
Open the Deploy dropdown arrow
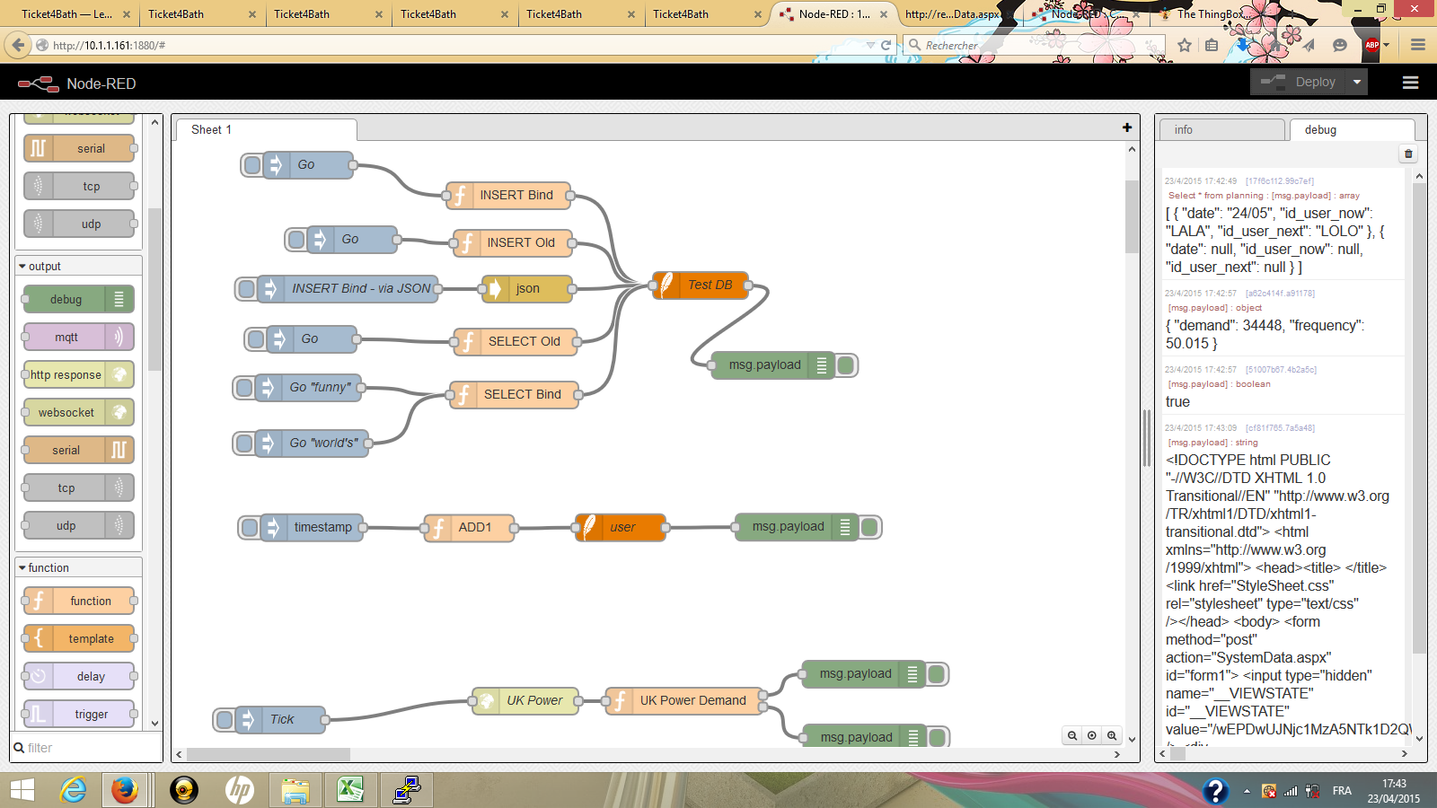point(1357,82)
